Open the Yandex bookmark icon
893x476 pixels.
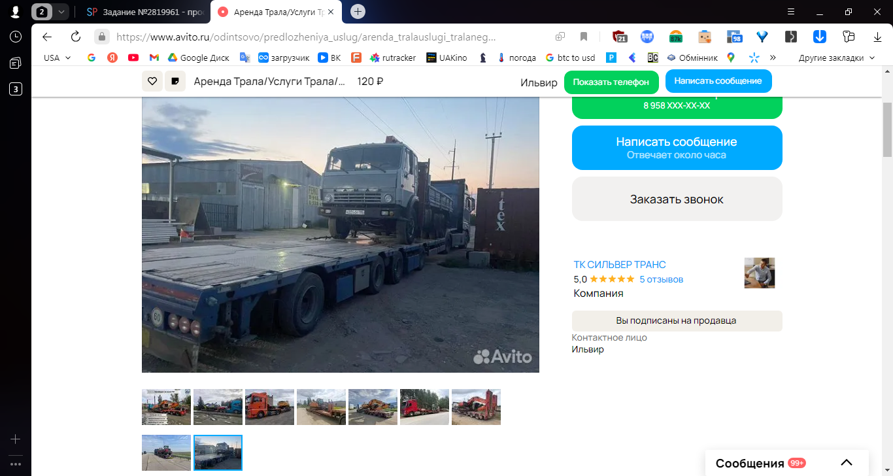tap(112, 58)
